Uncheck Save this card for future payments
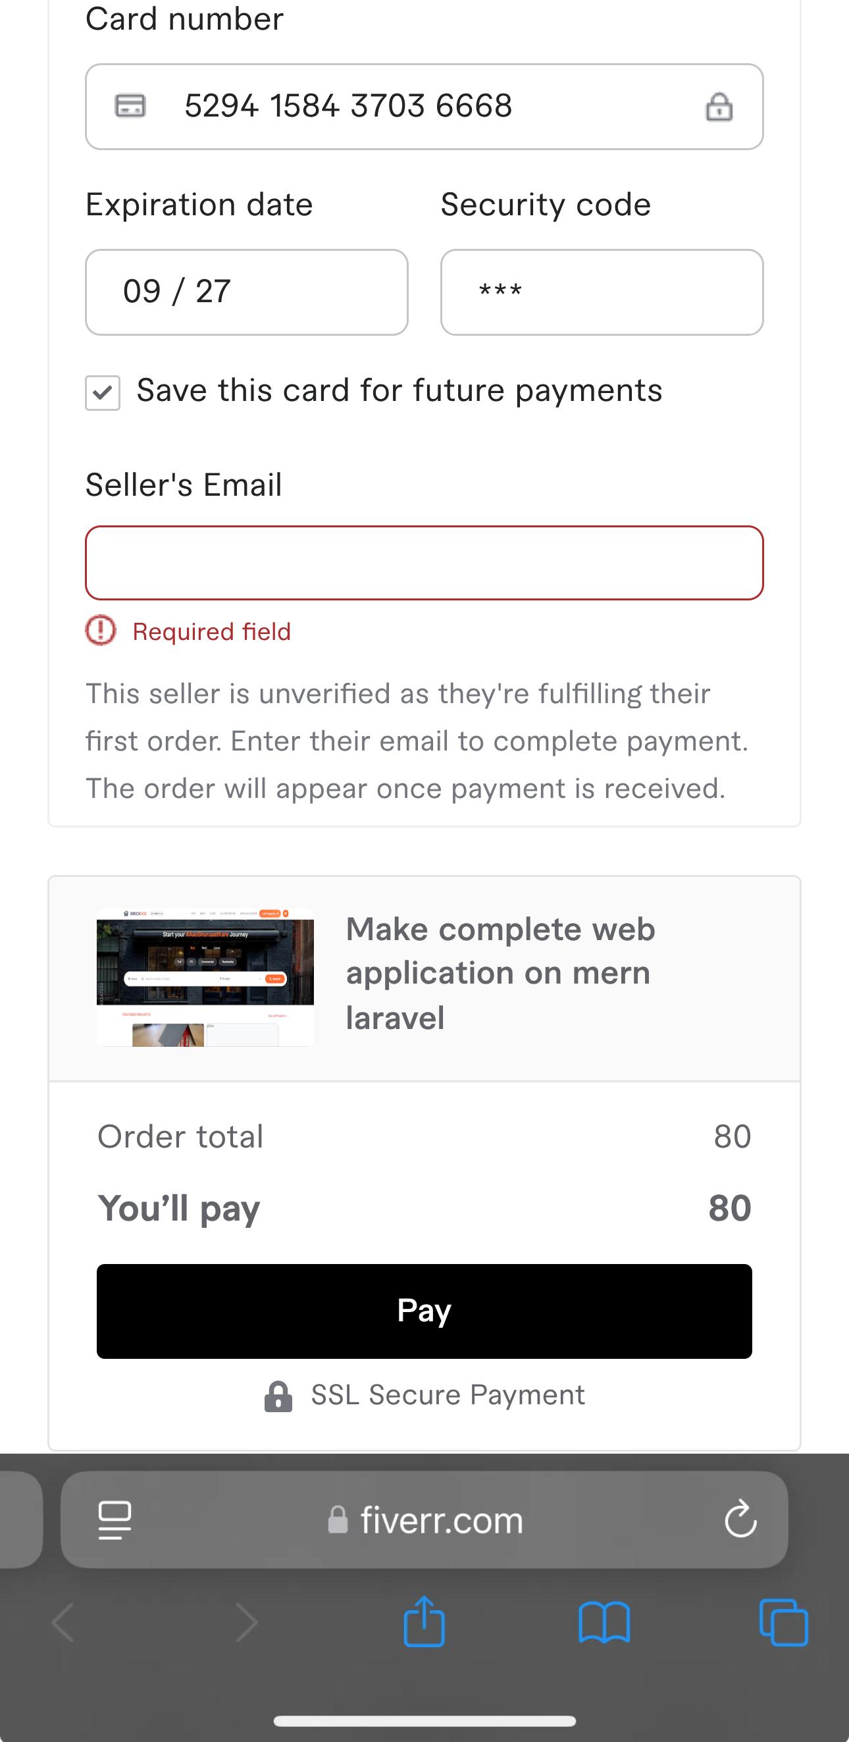This screenshot has height=1742, width=849. point(103,393)
